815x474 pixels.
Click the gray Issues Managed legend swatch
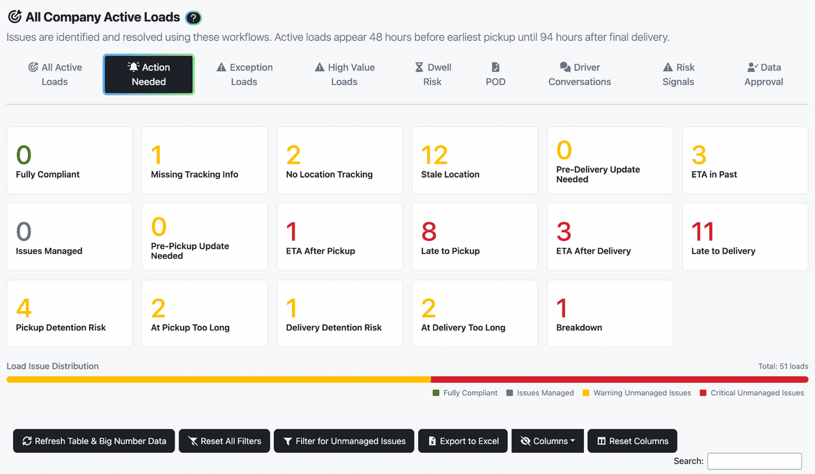(x=509, y=393)
